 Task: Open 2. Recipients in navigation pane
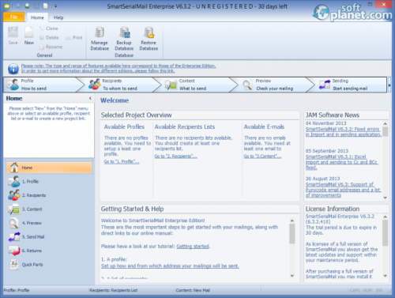tap(49, 195)
